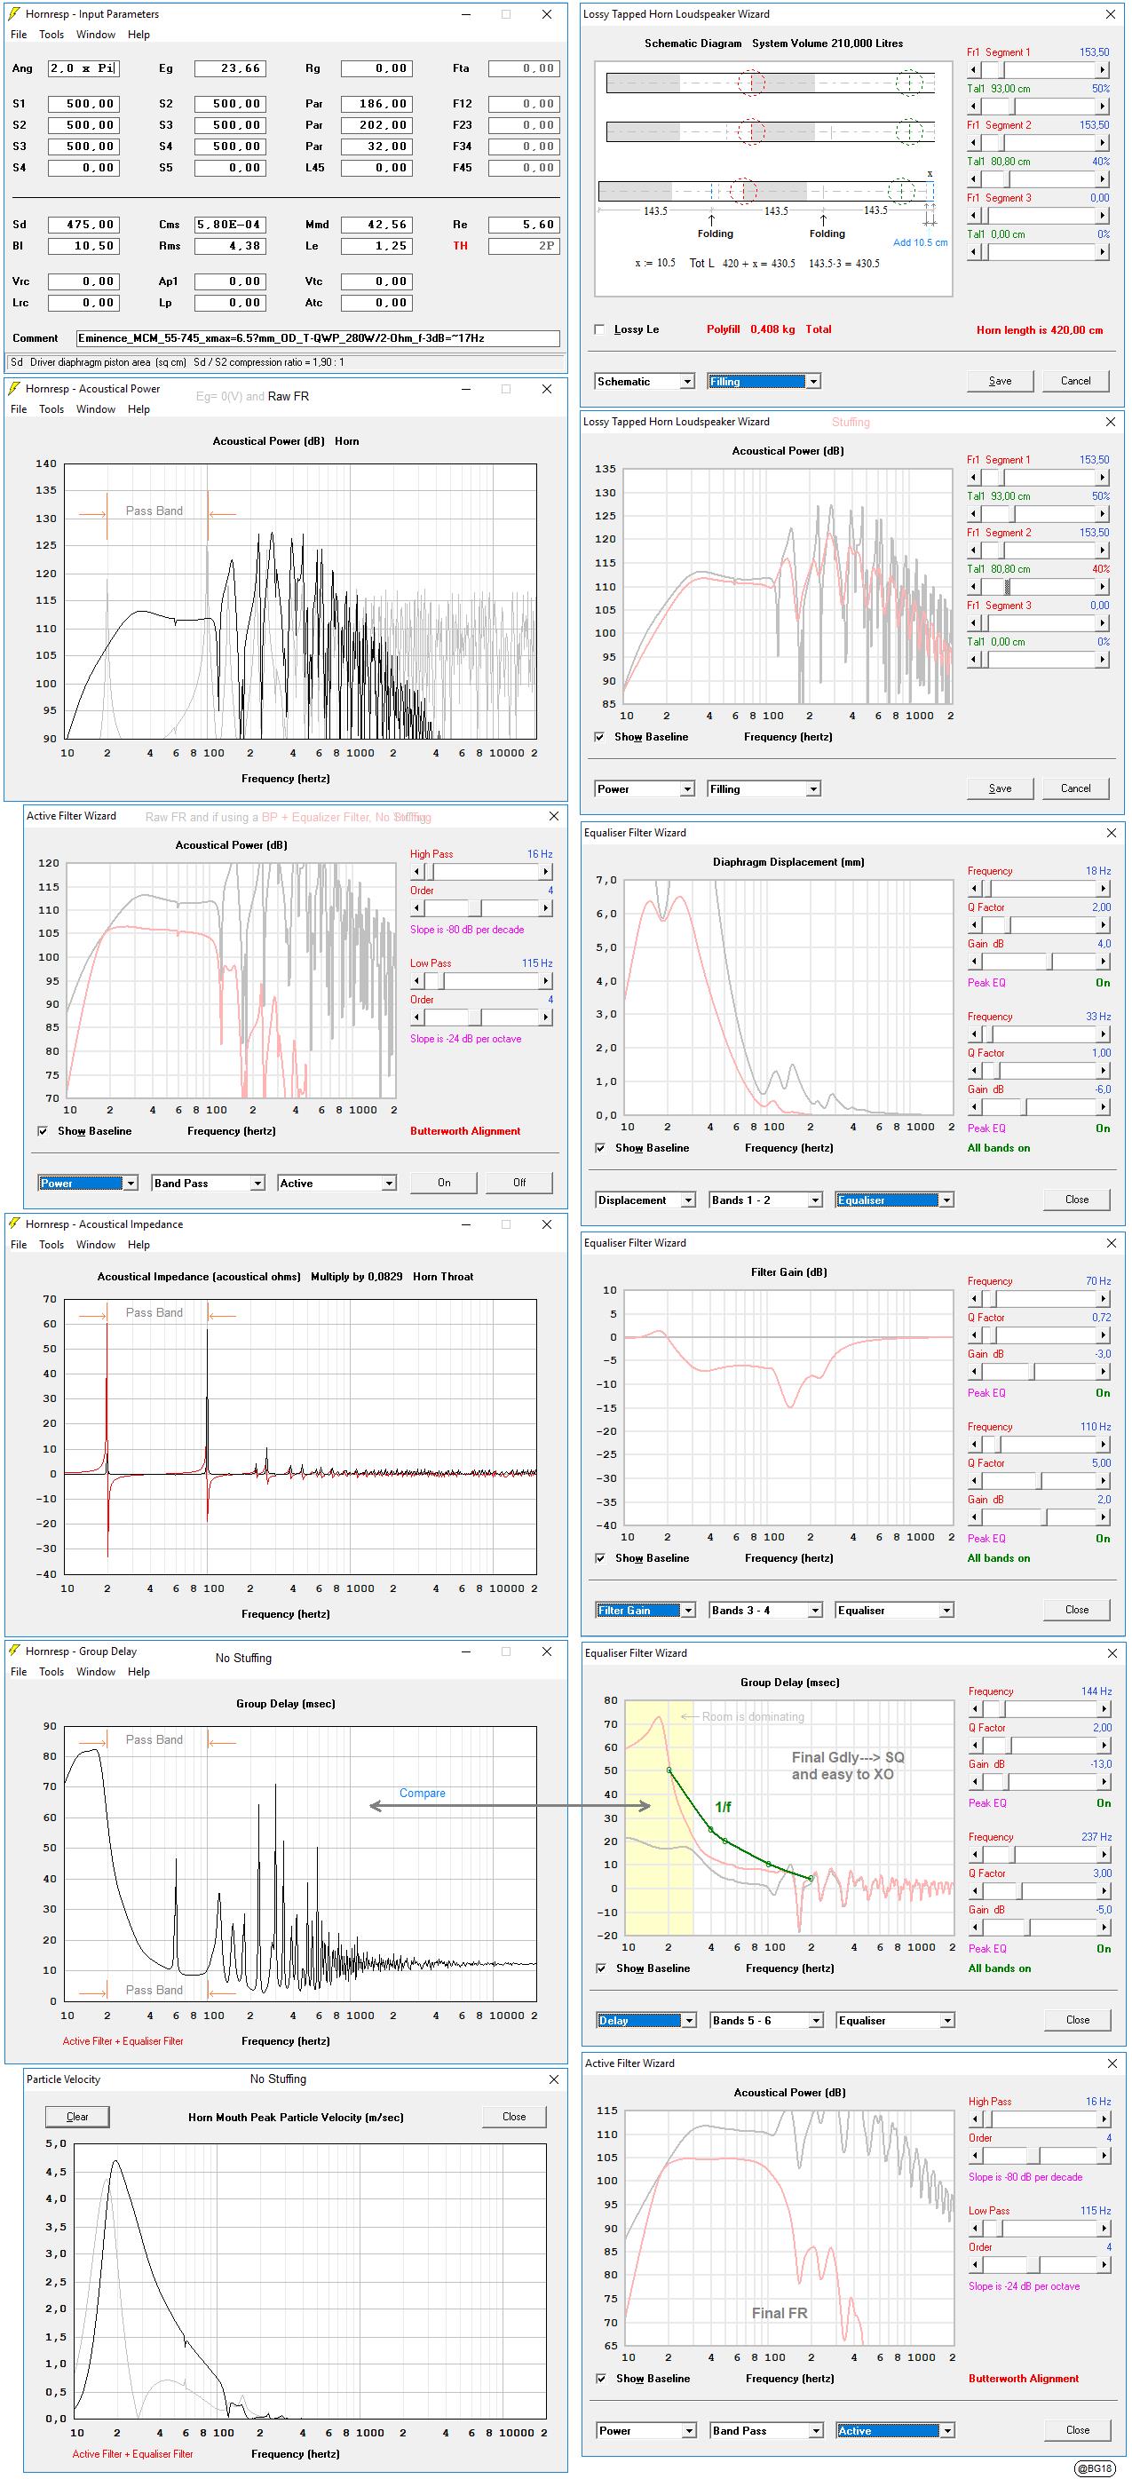Image resolution: width=1132 pixels, height=2479 pixels.
Task: Open Tools menu in Group Delay window
Action: 51,1672
